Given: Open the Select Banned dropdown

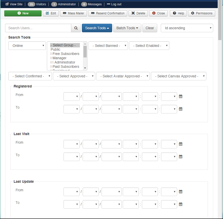Looking at the screenshot, I should coord(108,46).
